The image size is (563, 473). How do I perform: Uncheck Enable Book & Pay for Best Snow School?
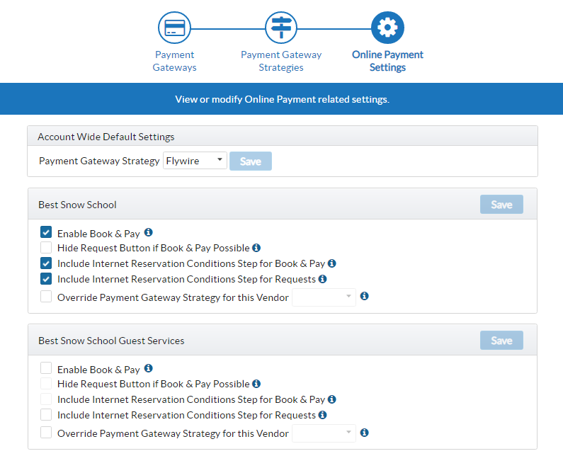click(46, 232)
